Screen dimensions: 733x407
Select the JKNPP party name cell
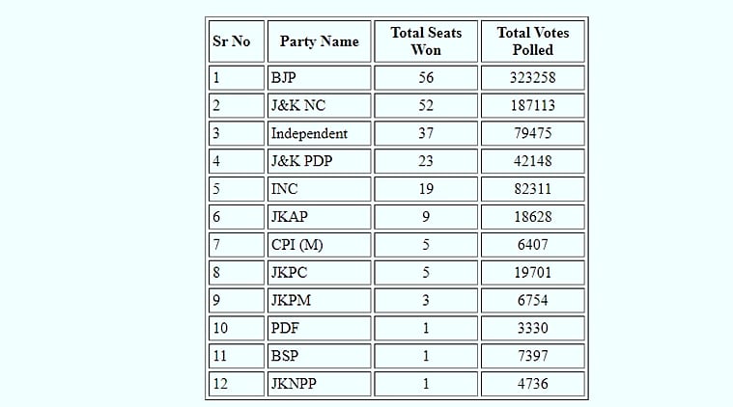[319, 384]
